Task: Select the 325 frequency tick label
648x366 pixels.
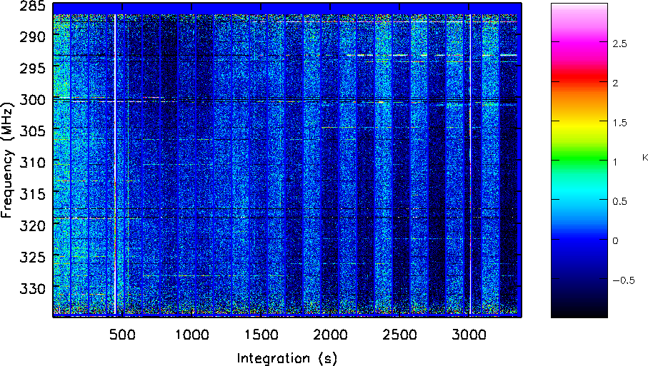Action: tap(33, 257)
